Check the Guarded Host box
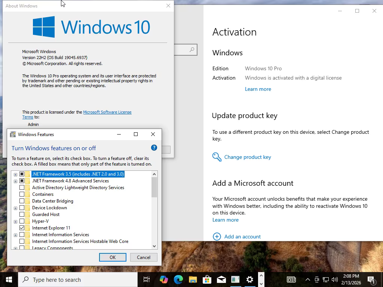This screenshot has width=383, height=287. pyautogui.click(x=22, y=215)
